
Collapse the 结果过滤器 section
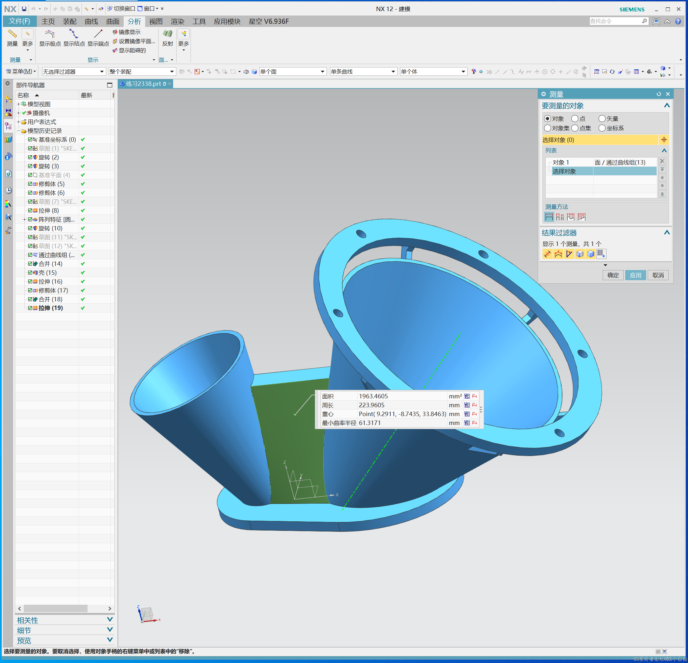click(666, 233)
